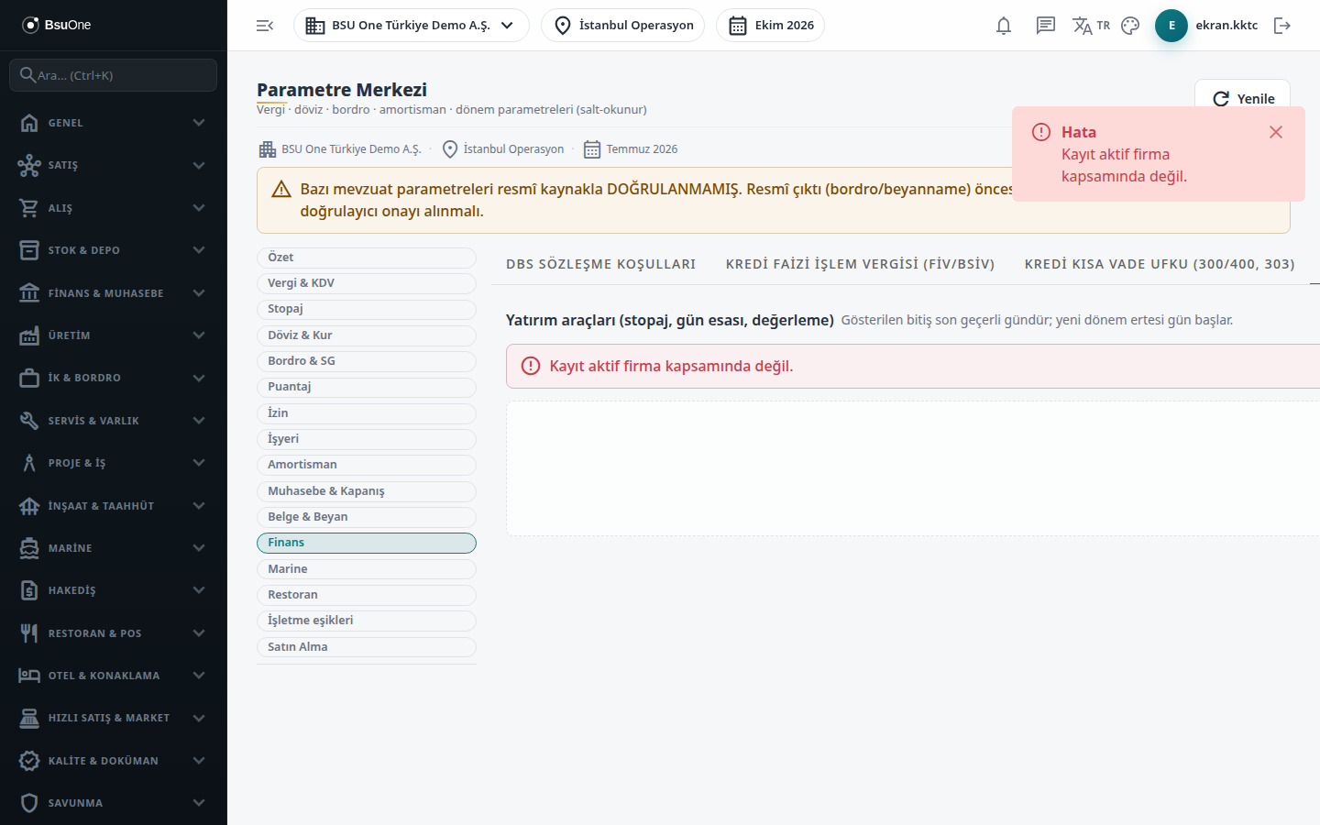
Task: Click the ekran.kktc username
Action: [x=1226, y=26]
